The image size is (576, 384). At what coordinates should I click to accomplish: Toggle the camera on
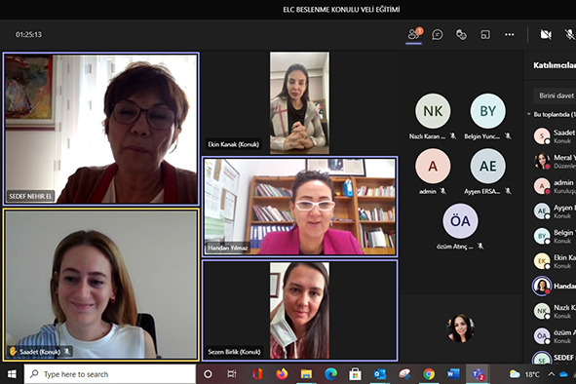coord(546,34)
